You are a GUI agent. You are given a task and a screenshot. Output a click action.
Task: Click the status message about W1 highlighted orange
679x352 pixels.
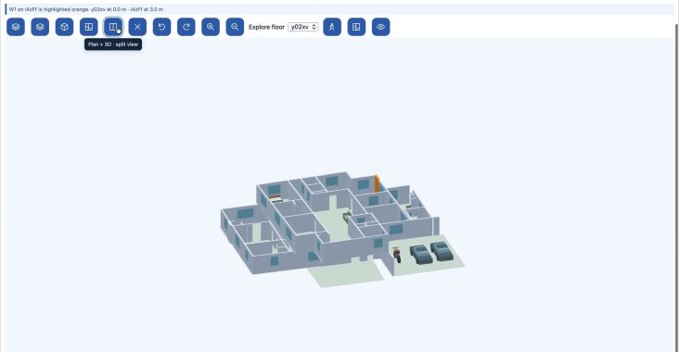click(86, 9)
